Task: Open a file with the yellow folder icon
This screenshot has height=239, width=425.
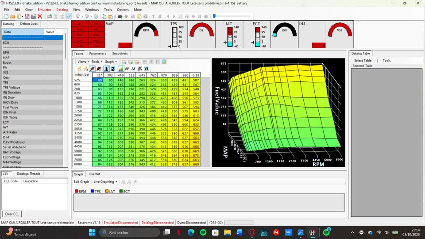Action: (12, 16)
